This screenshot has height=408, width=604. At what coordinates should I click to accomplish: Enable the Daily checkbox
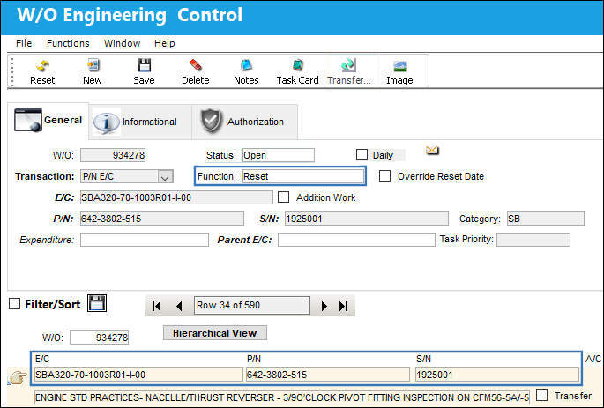pos(362,155)
